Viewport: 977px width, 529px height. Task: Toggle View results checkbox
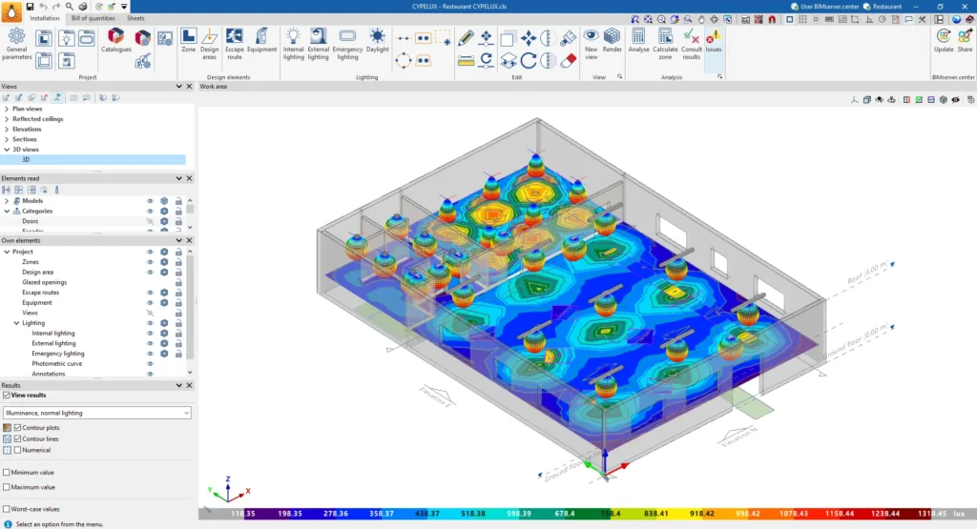(7, 396)
